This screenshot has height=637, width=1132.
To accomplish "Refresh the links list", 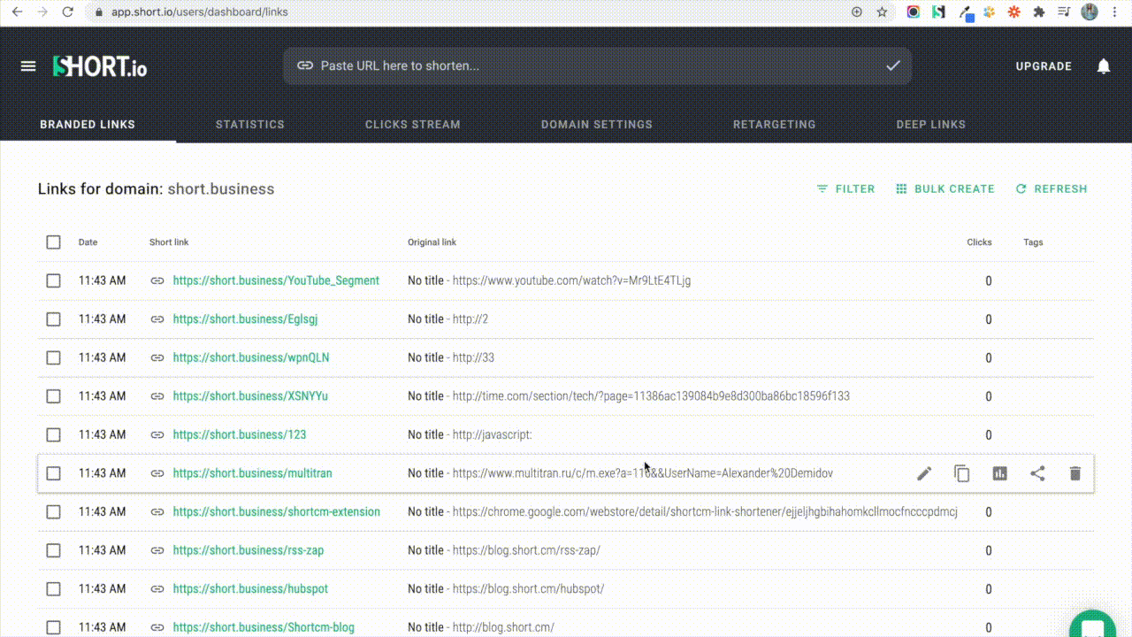I will 1052,188.
